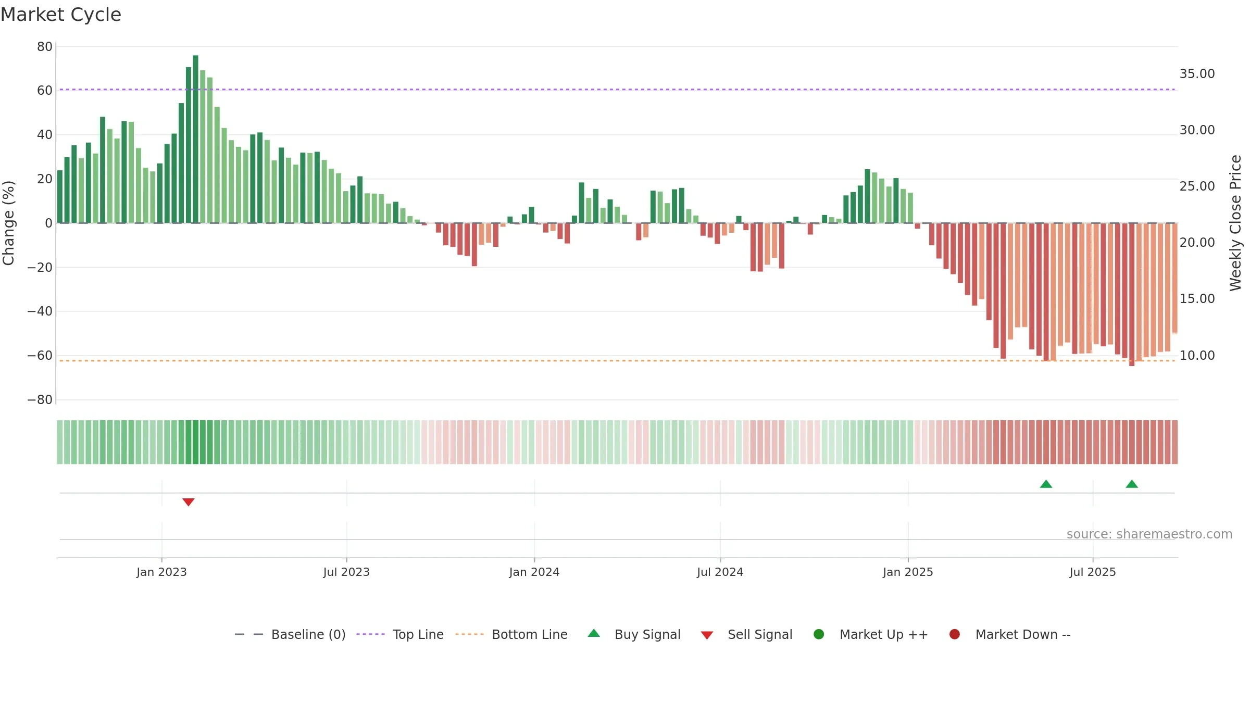Toggle the Bottom Line legend entry
1250x703 pixels.
[511, 634]
